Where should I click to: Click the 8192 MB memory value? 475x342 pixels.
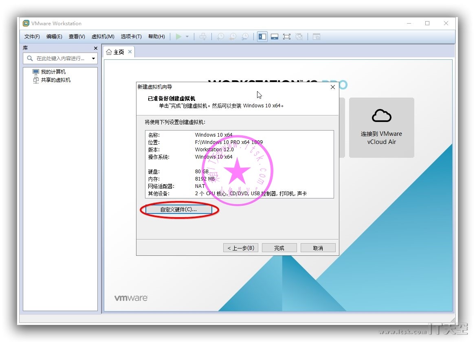[205, 179]
